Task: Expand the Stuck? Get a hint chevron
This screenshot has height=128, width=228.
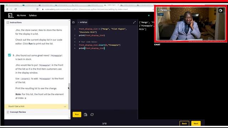Action: pyautogui.click(x=65, y=106)
